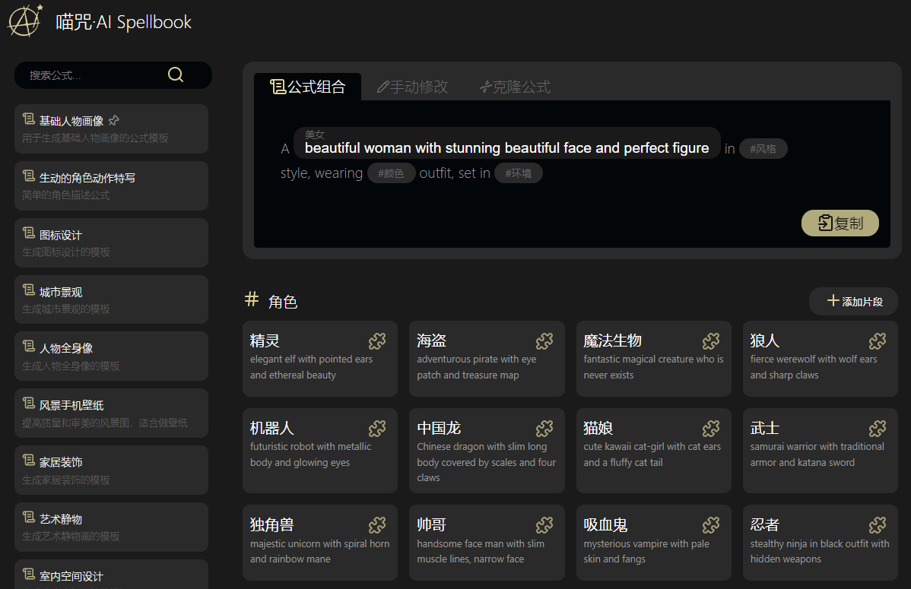Click the pin icon beside 基础人物画像
This screenshot has height=589, width=911.
pyautogui.click(x=114, y=120)
